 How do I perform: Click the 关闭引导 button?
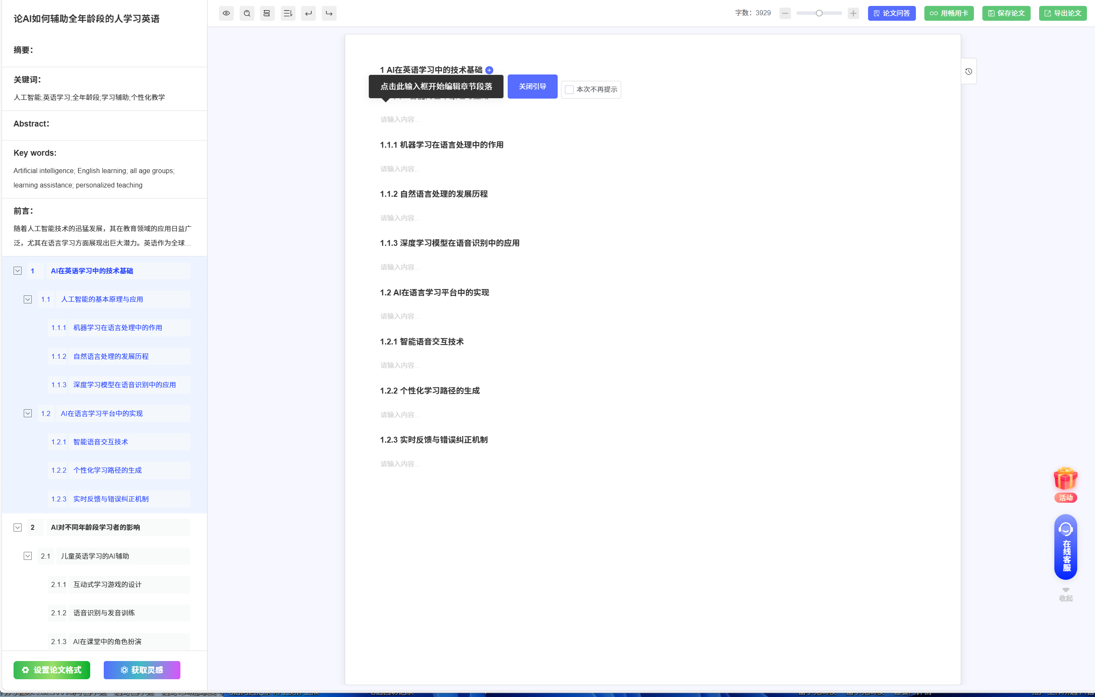click(532, 86)
